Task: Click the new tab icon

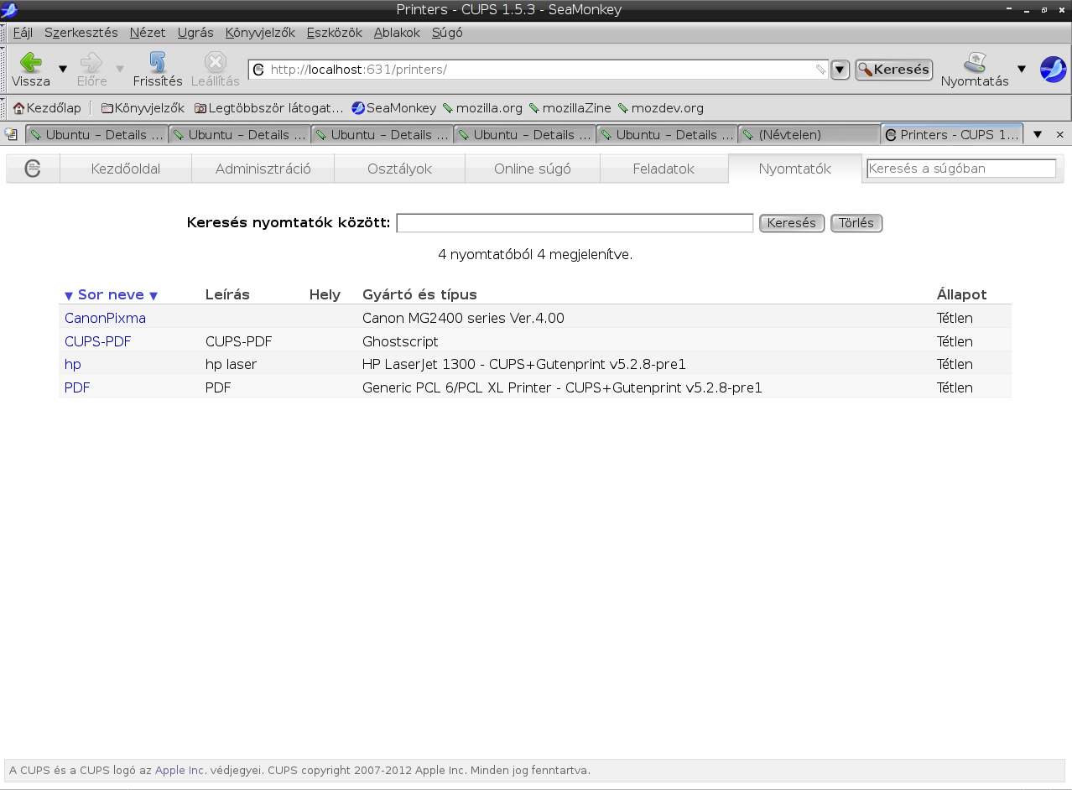Action: point(11,134)
